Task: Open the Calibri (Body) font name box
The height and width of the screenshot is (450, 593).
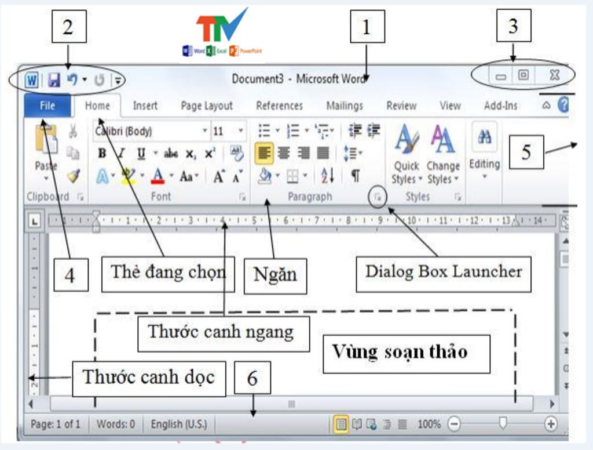Action: tap(151, 131)
